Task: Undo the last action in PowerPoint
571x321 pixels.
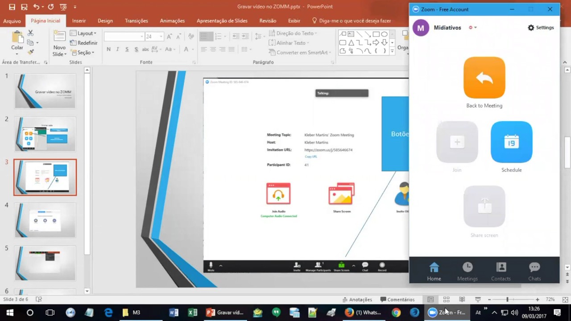Action: pyautogui.click(x=36, y=7)
